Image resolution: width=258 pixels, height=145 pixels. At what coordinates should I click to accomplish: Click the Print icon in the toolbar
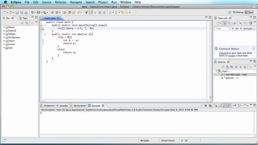click(26, 12)
